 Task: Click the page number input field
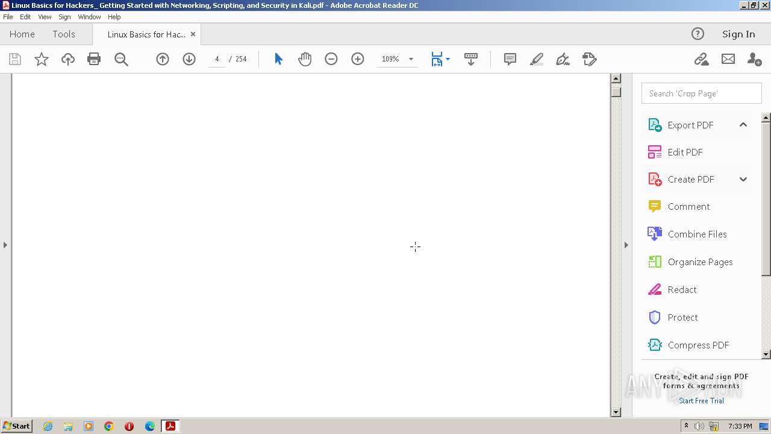point(217,59)
